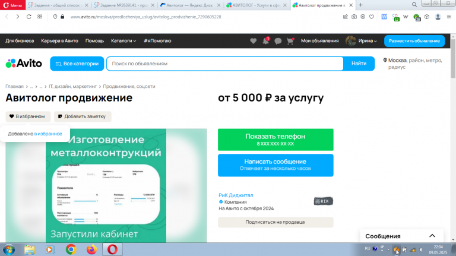The width and height of the screenshot is (456, 256).
Task: Click the Avito logo
Action: (x=24, y=63)
